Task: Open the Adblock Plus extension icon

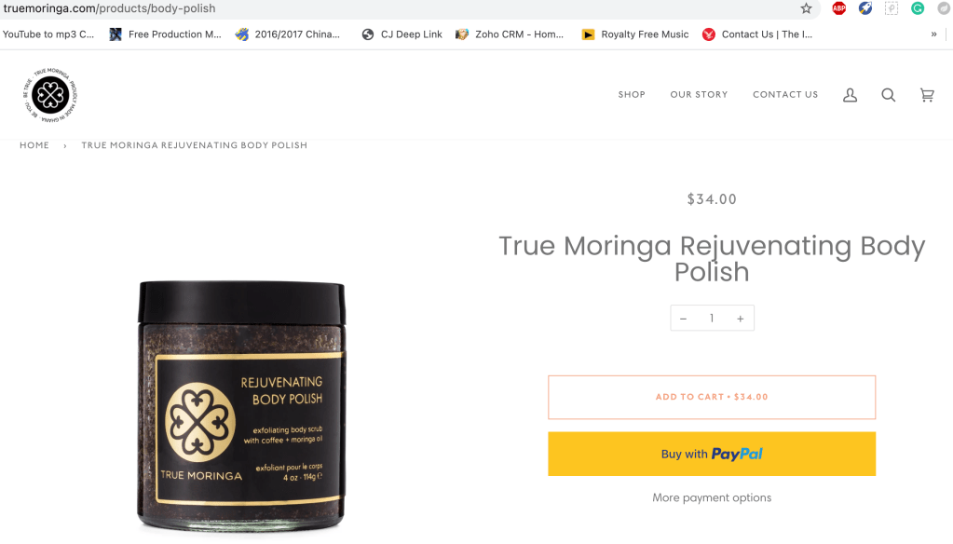Action: coord(838,8)
